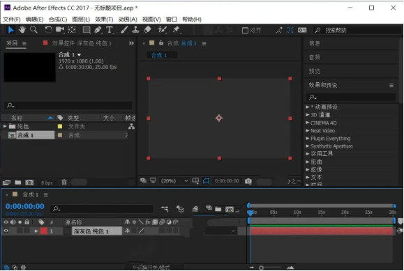Select the Hand tool
Viewport: 404px width, 271px height.
[22, 30]
